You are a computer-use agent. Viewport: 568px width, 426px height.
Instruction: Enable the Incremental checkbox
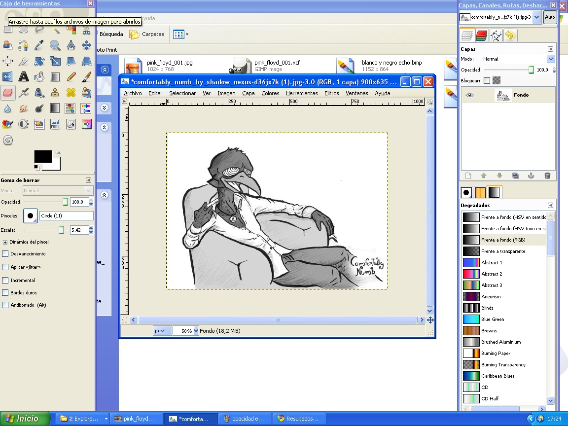point(5,280)
